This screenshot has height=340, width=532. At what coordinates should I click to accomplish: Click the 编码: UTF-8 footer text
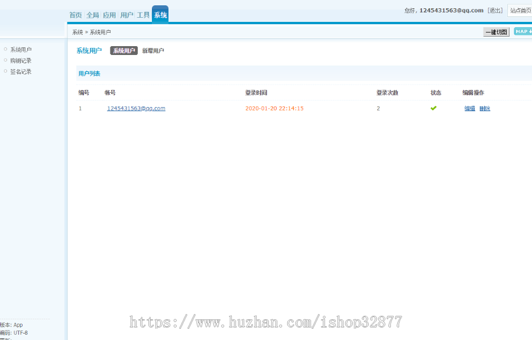(14, 333)
